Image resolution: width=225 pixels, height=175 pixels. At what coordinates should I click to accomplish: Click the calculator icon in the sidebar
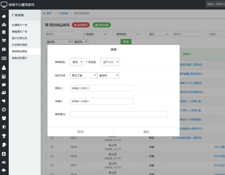4,76
